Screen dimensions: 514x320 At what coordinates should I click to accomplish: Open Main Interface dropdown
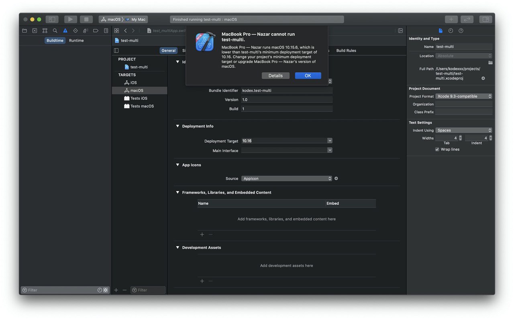tap(330, 150)
